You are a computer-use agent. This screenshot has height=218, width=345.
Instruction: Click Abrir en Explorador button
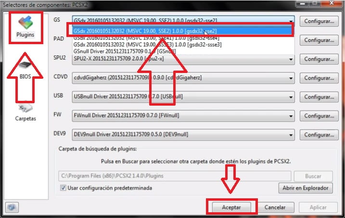[x=306, y=188]
